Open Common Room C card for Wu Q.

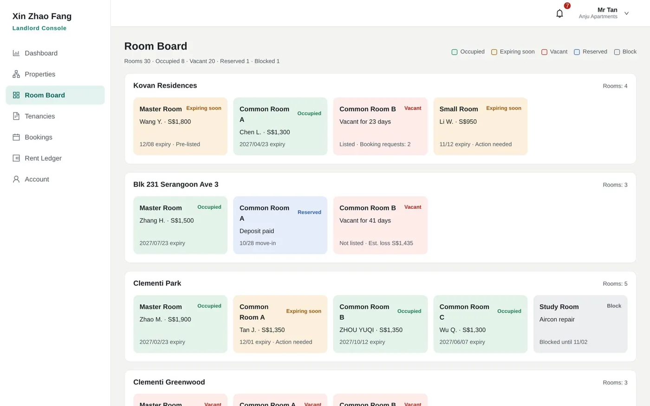coord(480,324)
